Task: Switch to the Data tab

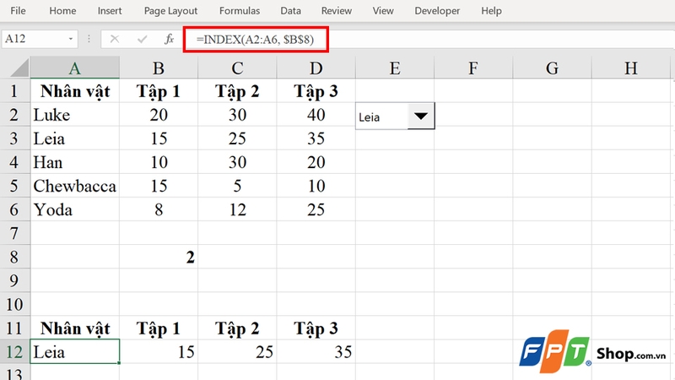Action: 290,11
